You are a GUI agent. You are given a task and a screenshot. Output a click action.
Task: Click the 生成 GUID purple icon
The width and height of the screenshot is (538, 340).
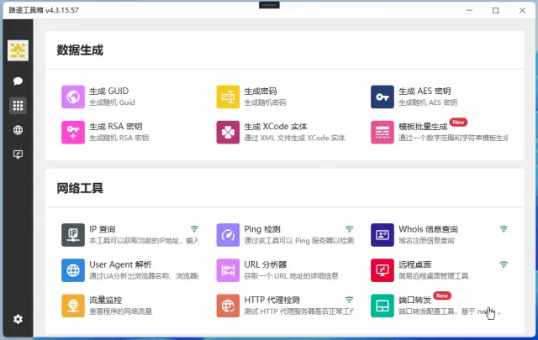pyautogui.click(x=73, y=97)
